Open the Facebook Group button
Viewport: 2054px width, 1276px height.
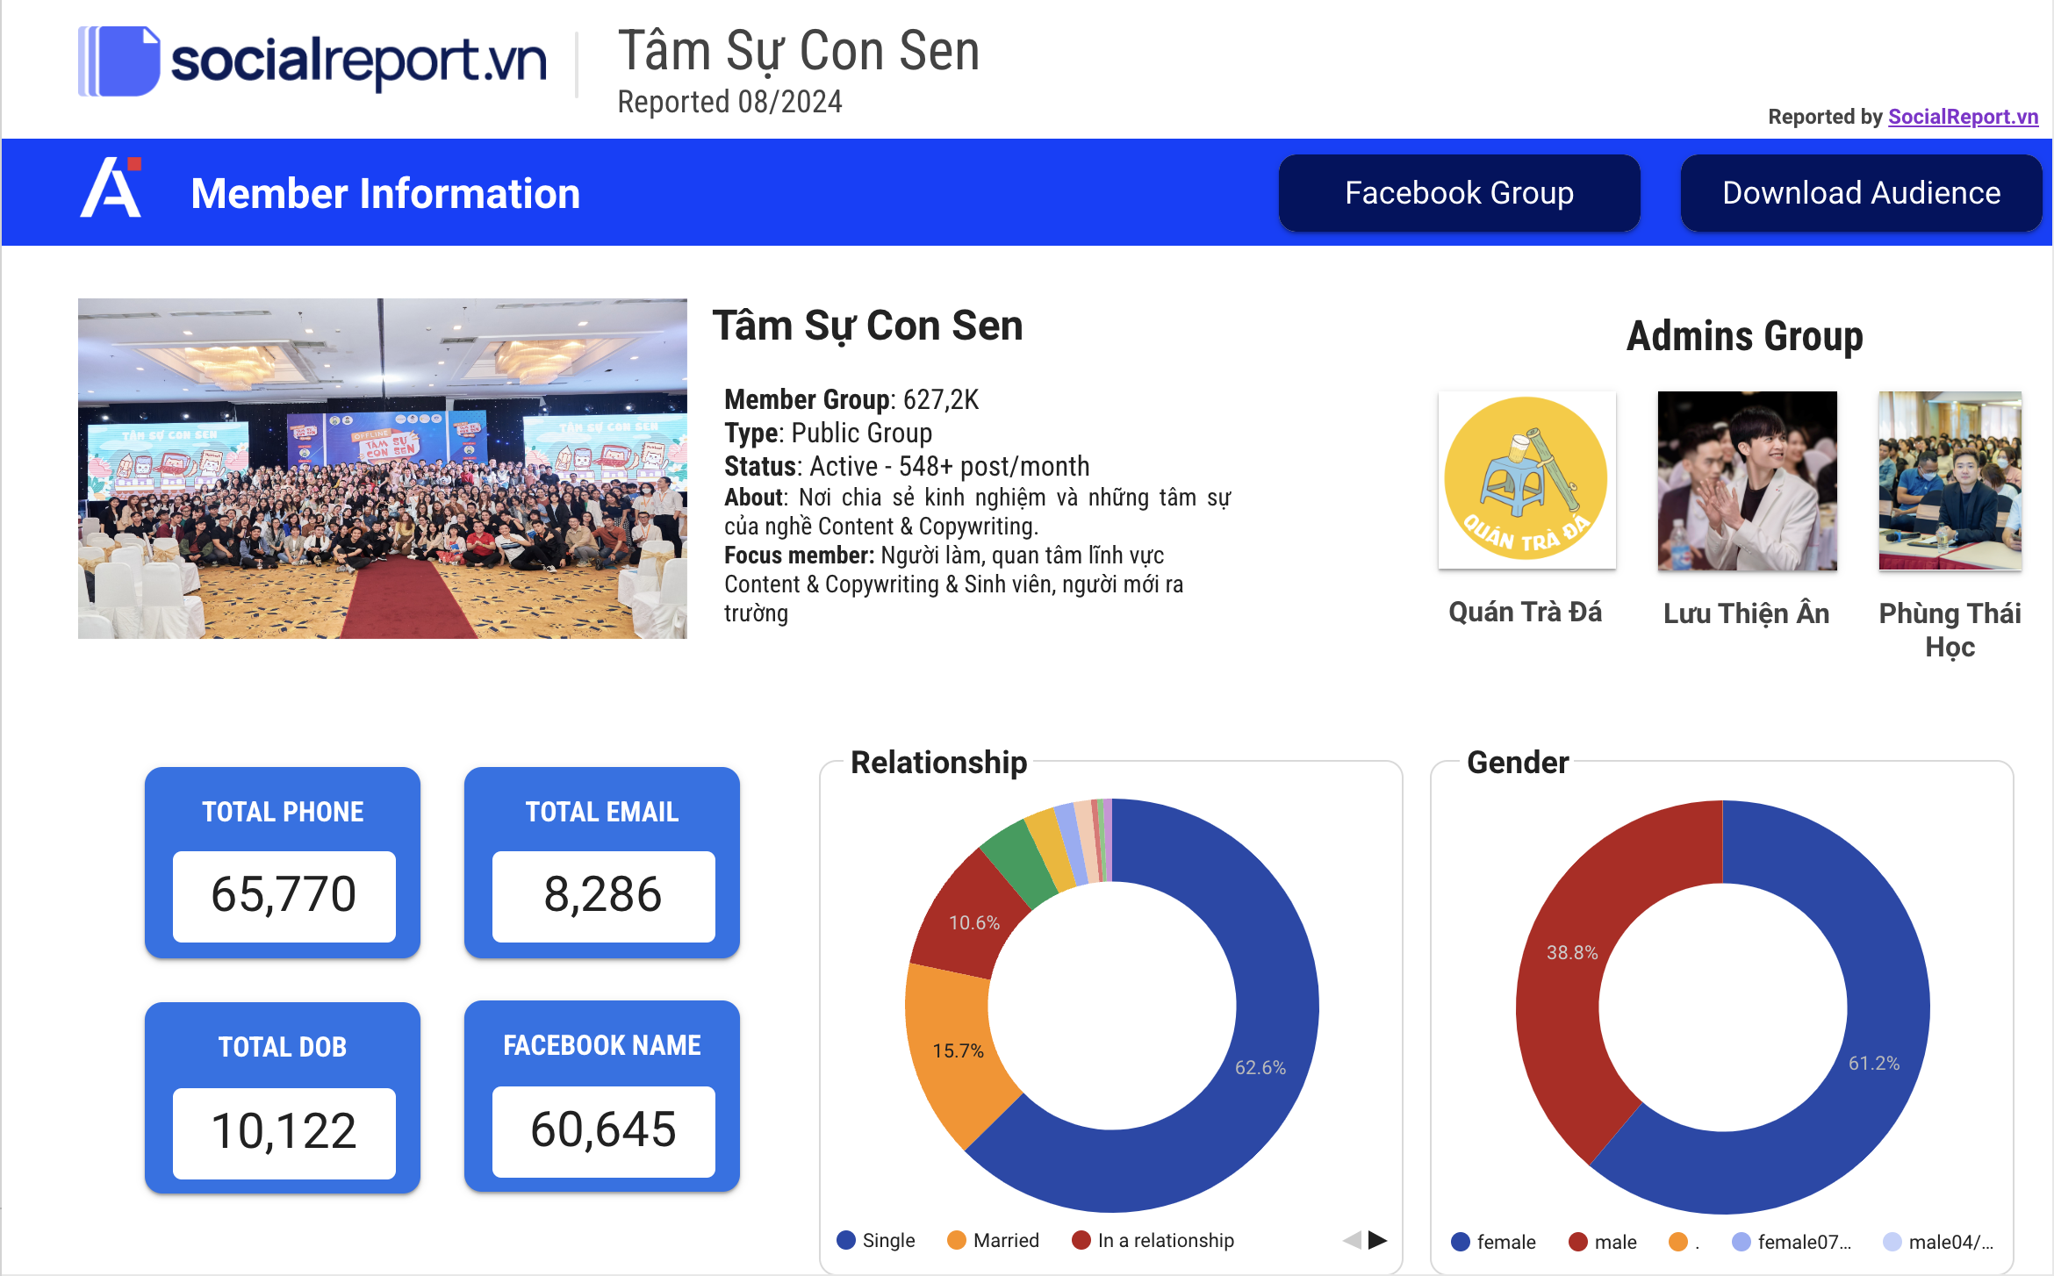(1459, 193)
